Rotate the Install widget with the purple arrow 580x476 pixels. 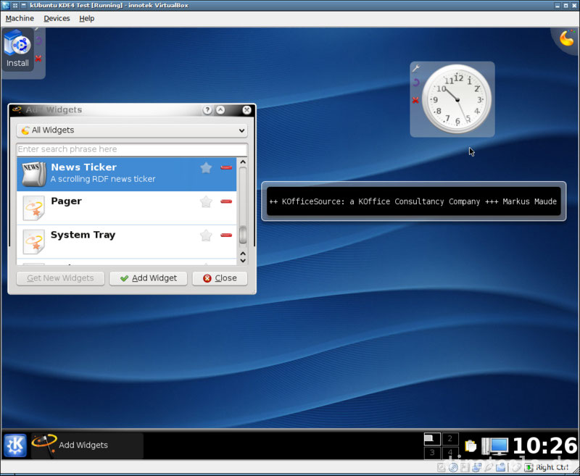tap(38, 41)
